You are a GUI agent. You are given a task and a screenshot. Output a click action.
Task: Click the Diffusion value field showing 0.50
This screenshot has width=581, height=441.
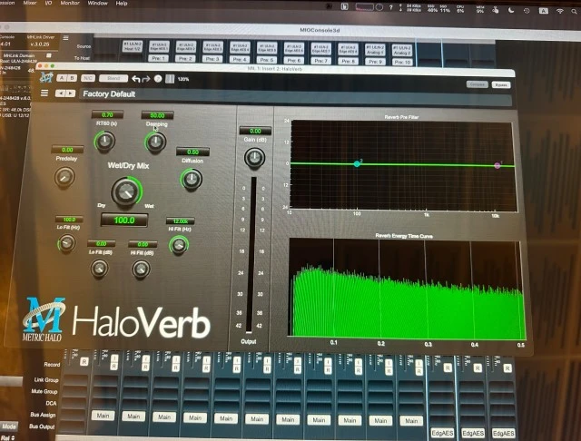coord(192,152)
